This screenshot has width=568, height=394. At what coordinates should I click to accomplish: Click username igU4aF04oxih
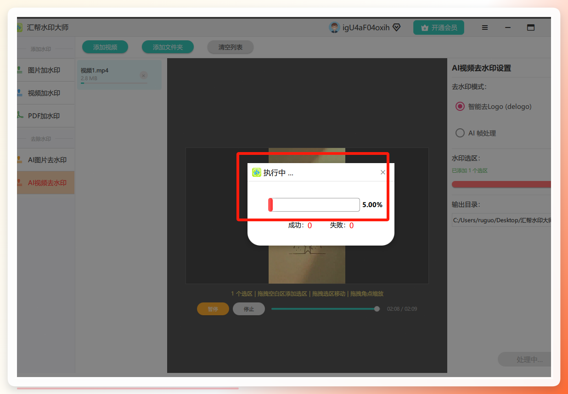point(366,27)
